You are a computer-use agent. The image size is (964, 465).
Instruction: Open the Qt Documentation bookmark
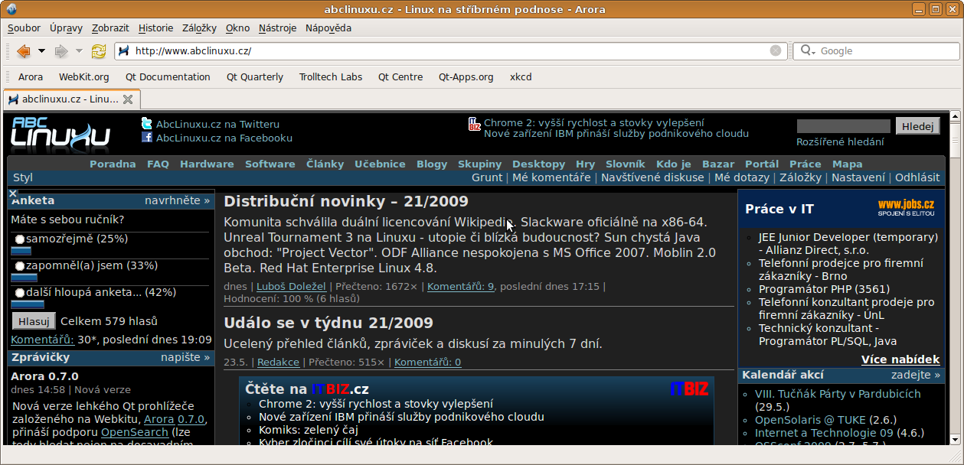point(168,77)
